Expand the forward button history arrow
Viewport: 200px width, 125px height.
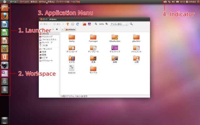63,24
